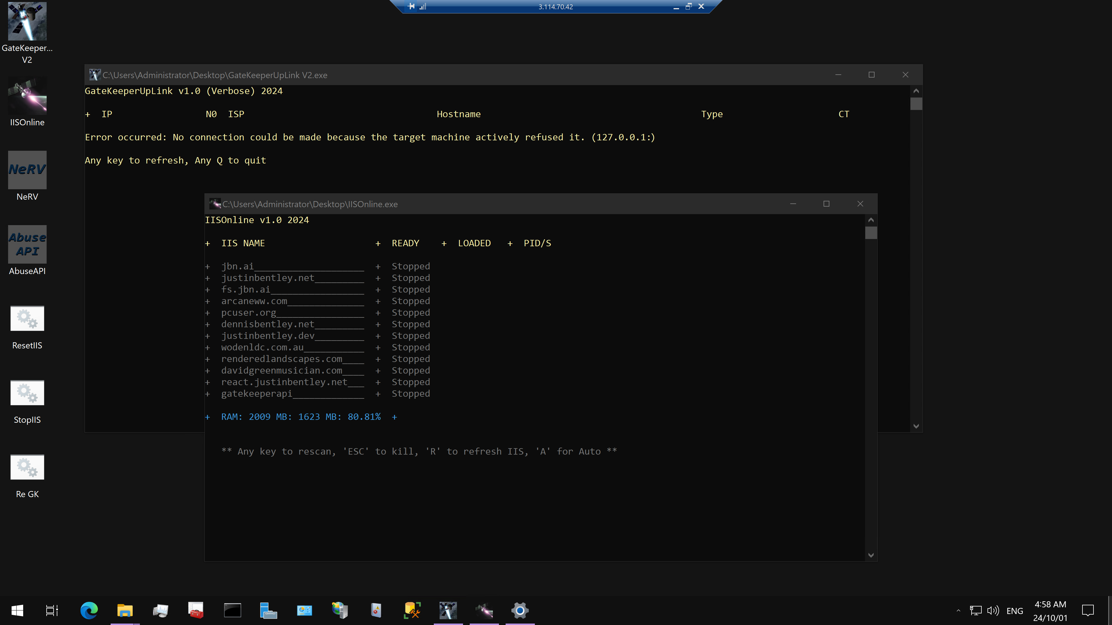Click wodenldc.com.au site row
1112x625 pixels.
(317, 347)
